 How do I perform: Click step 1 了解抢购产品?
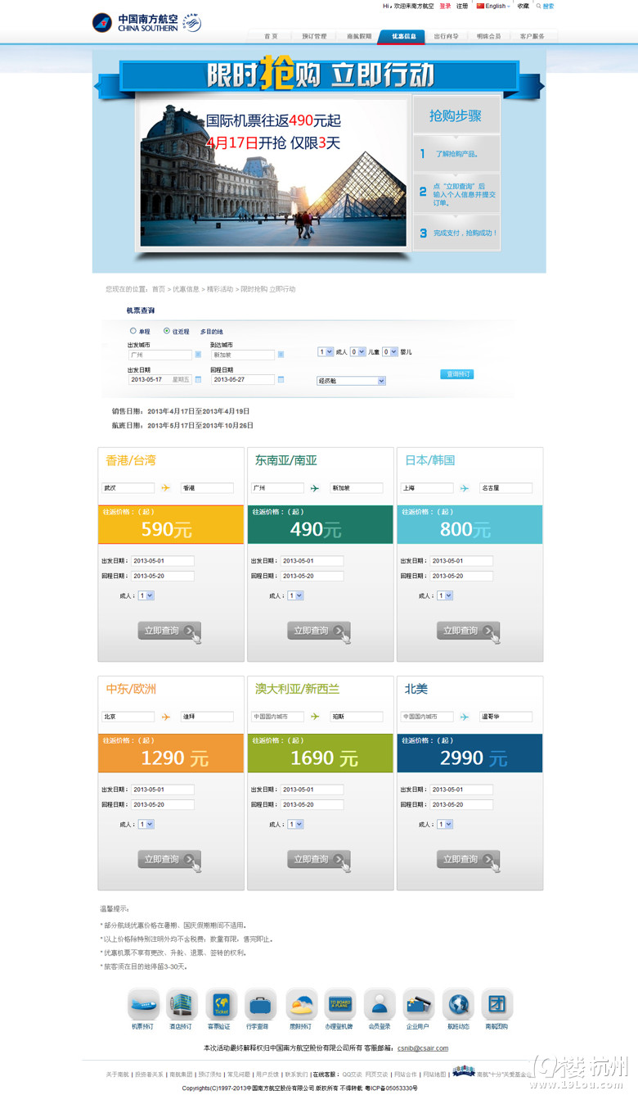pyautogui.click(x=456, y=154)
